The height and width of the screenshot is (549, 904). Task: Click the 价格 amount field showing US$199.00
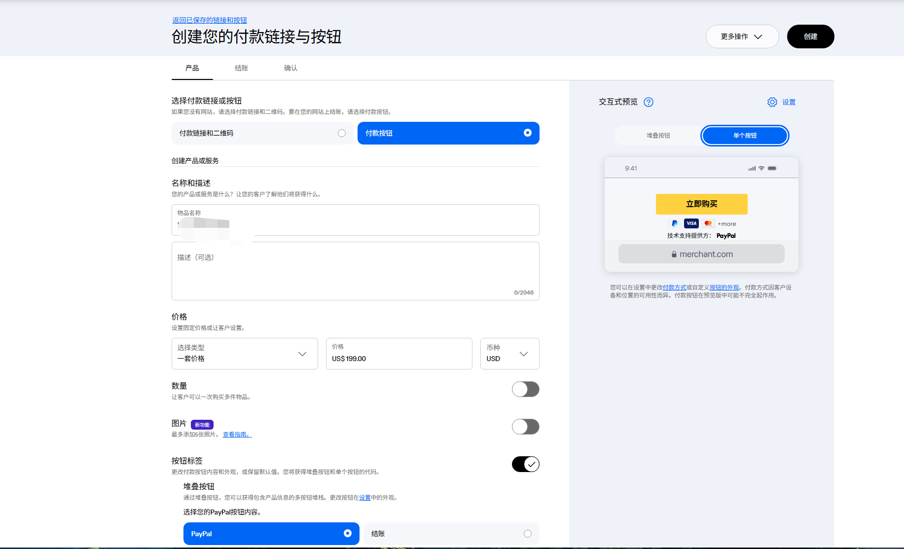(399, 354)
